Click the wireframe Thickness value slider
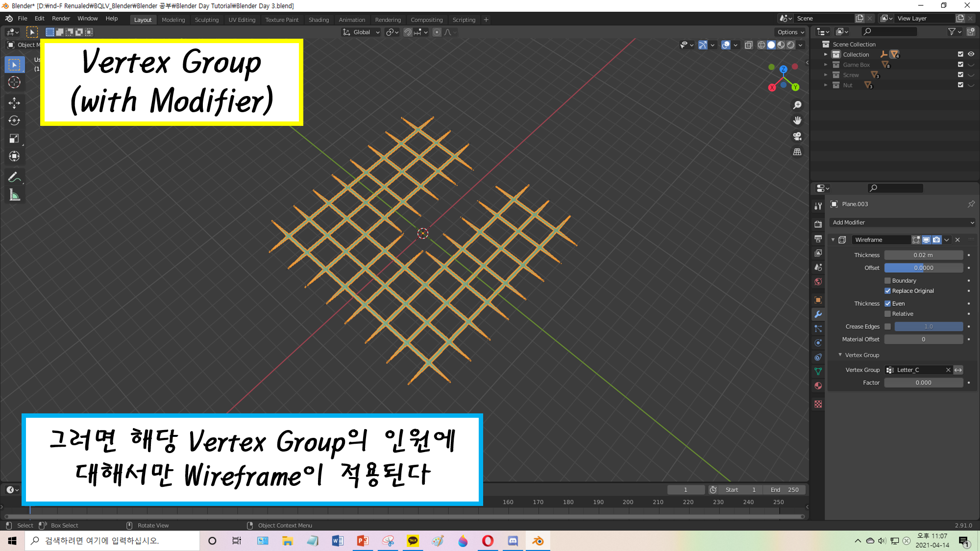Screen dimensions: 980x551 point(923,255)
